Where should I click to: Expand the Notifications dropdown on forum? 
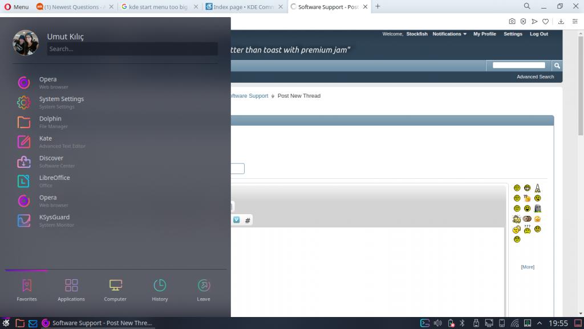pyautogui.click(x=449, y=34)
